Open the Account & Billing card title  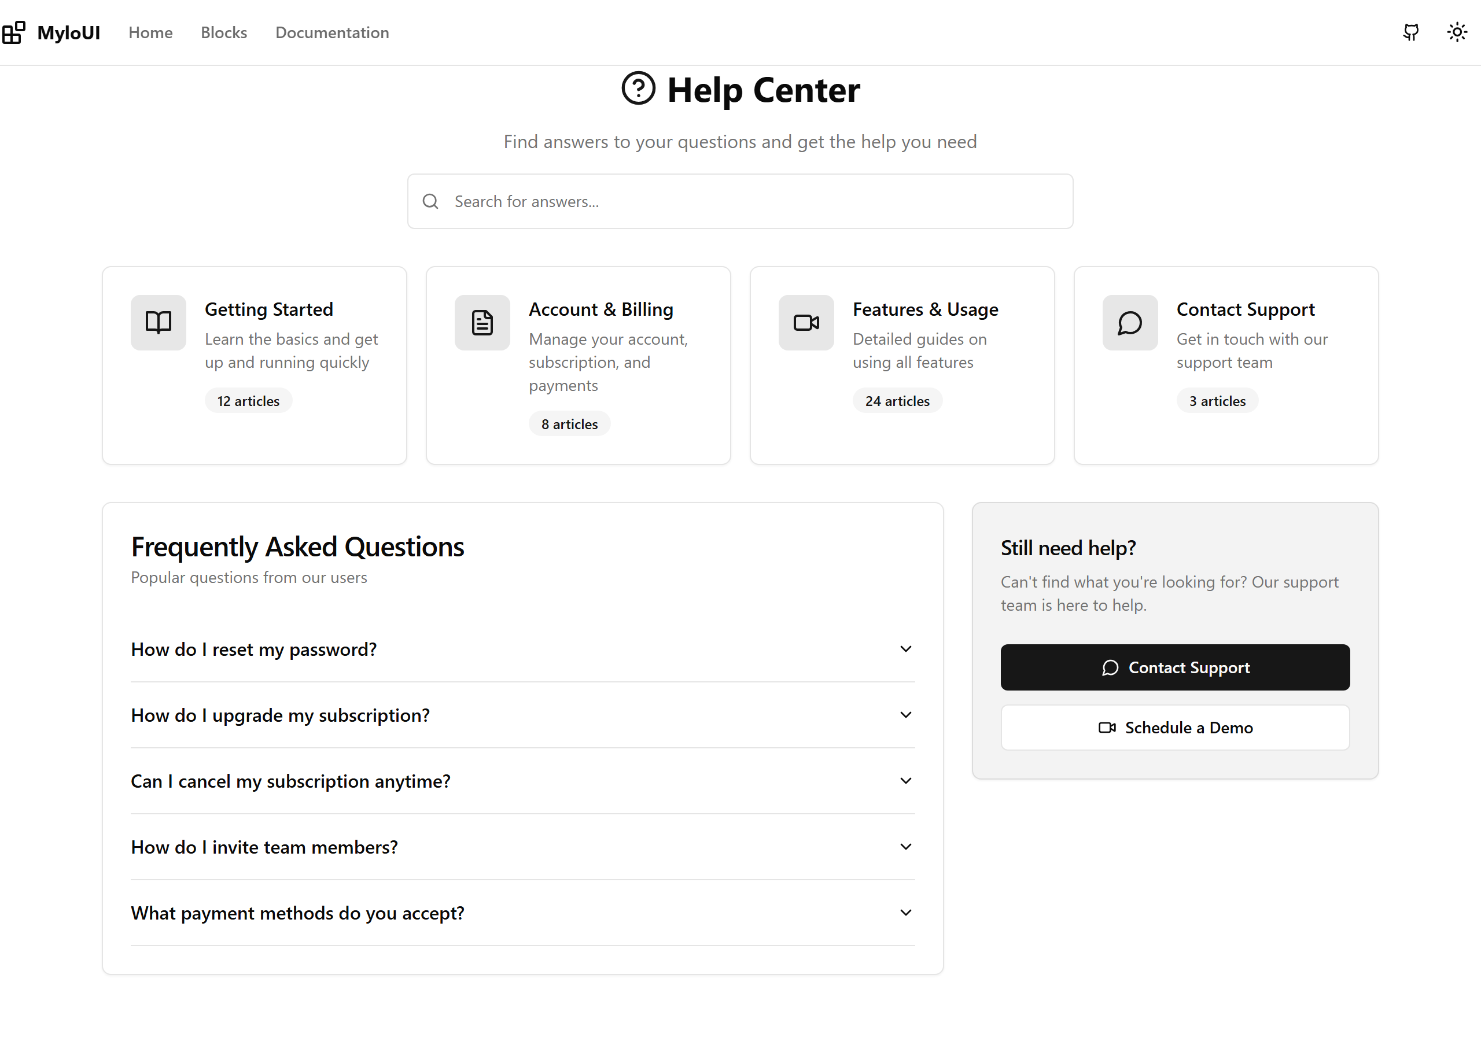600,309
